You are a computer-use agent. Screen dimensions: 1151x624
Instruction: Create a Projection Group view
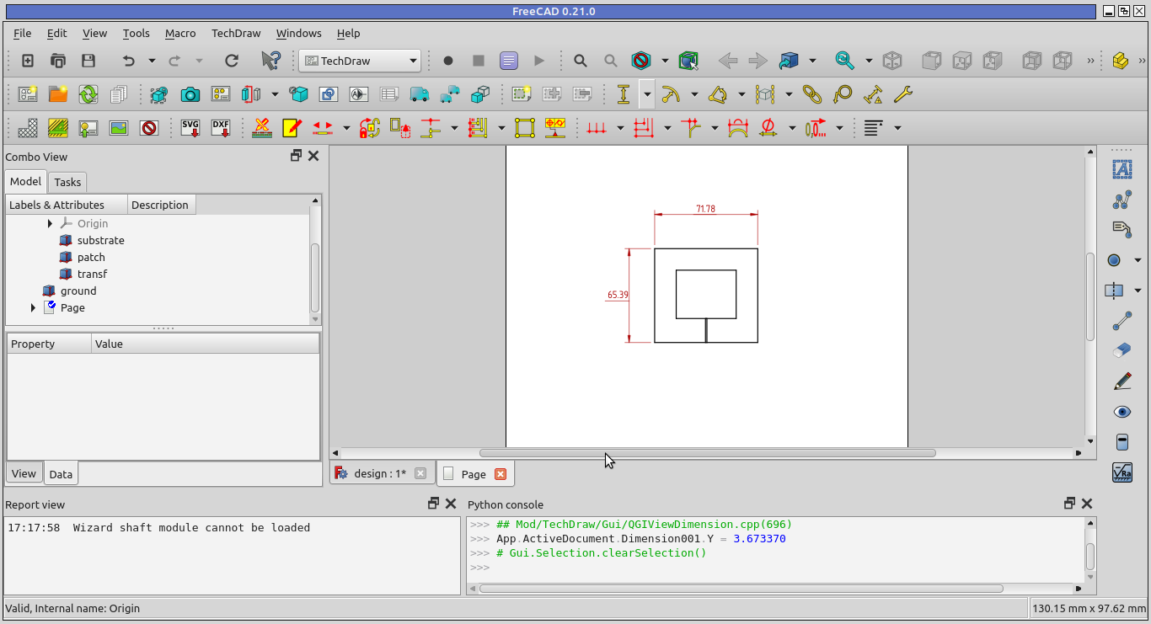click(x=221, y=94)
